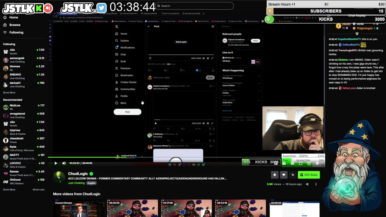
Task: Open the ChudLogic channel name
Action: [78, 174]
